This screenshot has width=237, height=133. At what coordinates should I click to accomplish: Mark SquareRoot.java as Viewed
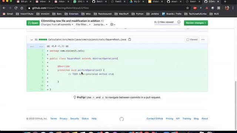point(192,40)
